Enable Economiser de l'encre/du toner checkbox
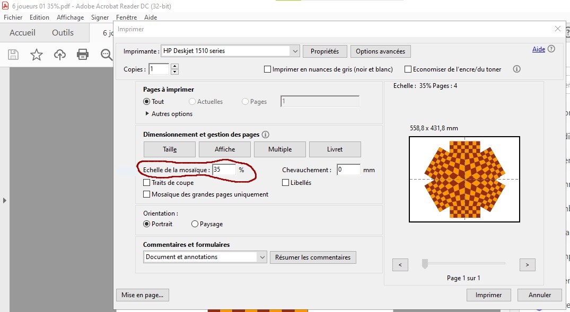This screenshot has height=312, width=570. [x=408, y=69]
